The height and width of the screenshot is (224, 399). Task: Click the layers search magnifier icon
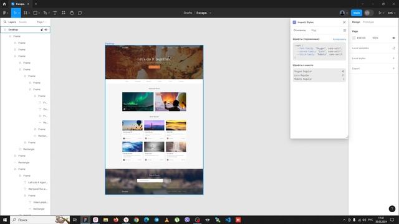(x=5, y=22)
